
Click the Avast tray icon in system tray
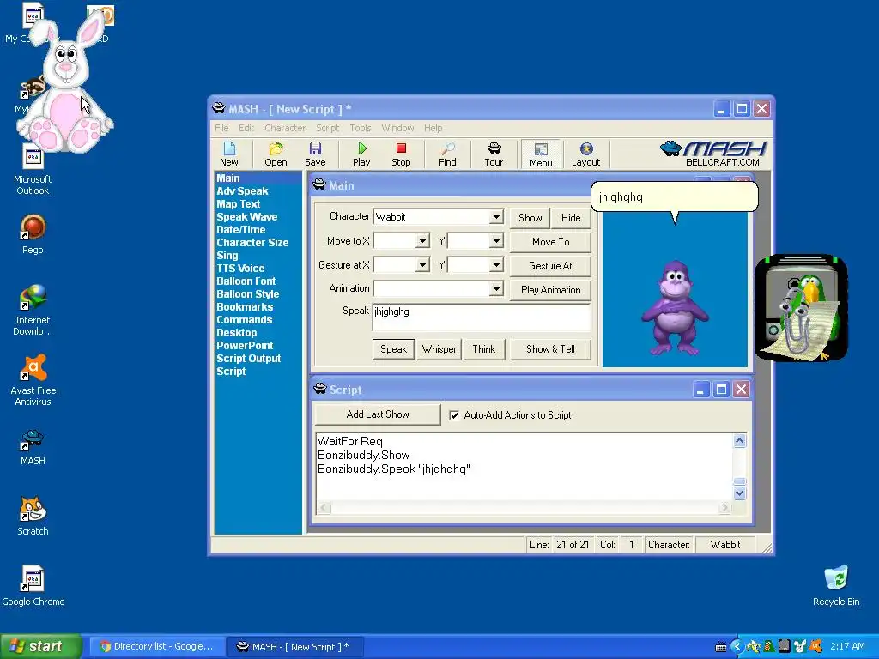(x=815, y=647)
